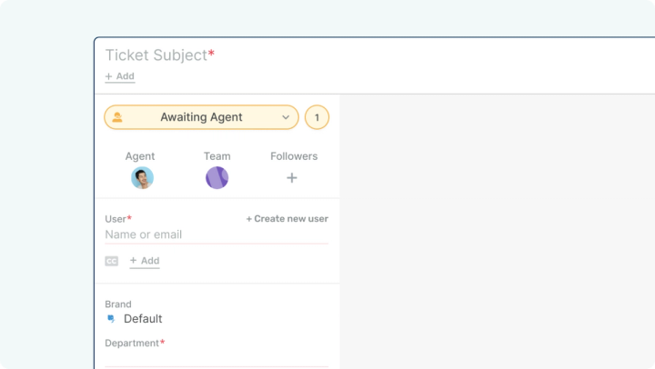
Task: Click the Agent label
Action: point(140,156)
